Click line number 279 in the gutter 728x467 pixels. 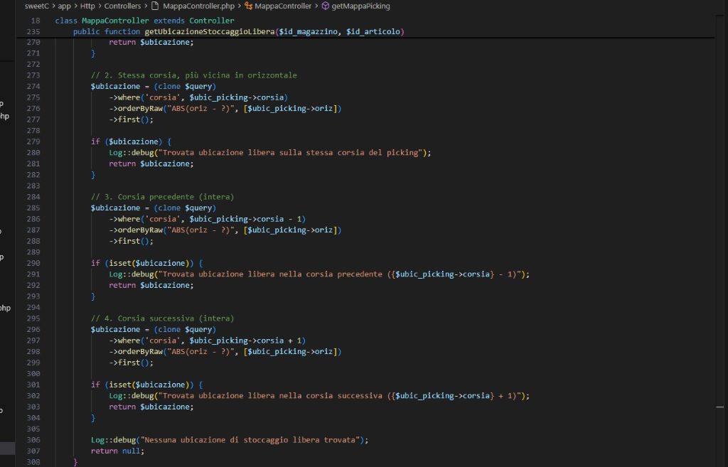(x=31, y=141)
